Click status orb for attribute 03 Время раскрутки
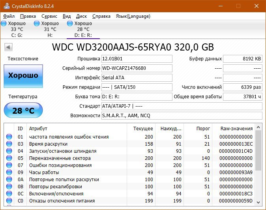Screen dimensions: 266x210 coord(9,144)
